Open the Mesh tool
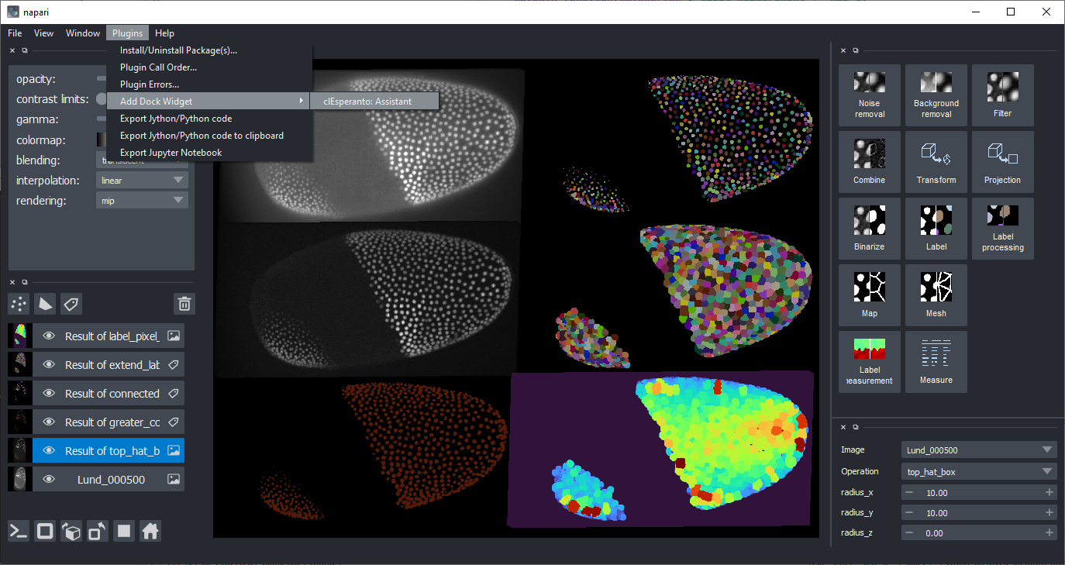 tap(936, 295)
